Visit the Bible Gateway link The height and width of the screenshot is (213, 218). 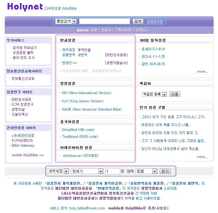coord(23,145)
